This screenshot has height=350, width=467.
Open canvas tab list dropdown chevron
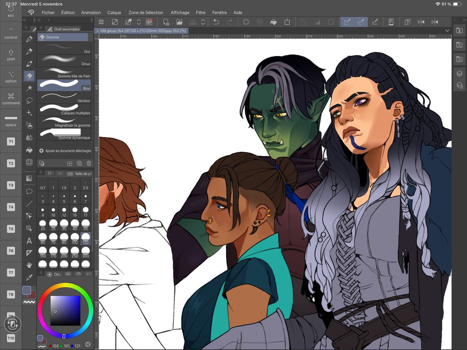[x=447, y=30]
